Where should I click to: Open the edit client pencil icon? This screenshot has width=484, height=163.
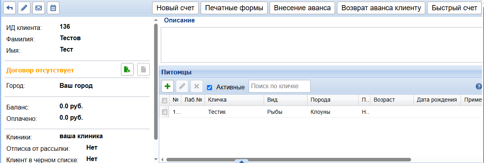[x=24, y=7]
